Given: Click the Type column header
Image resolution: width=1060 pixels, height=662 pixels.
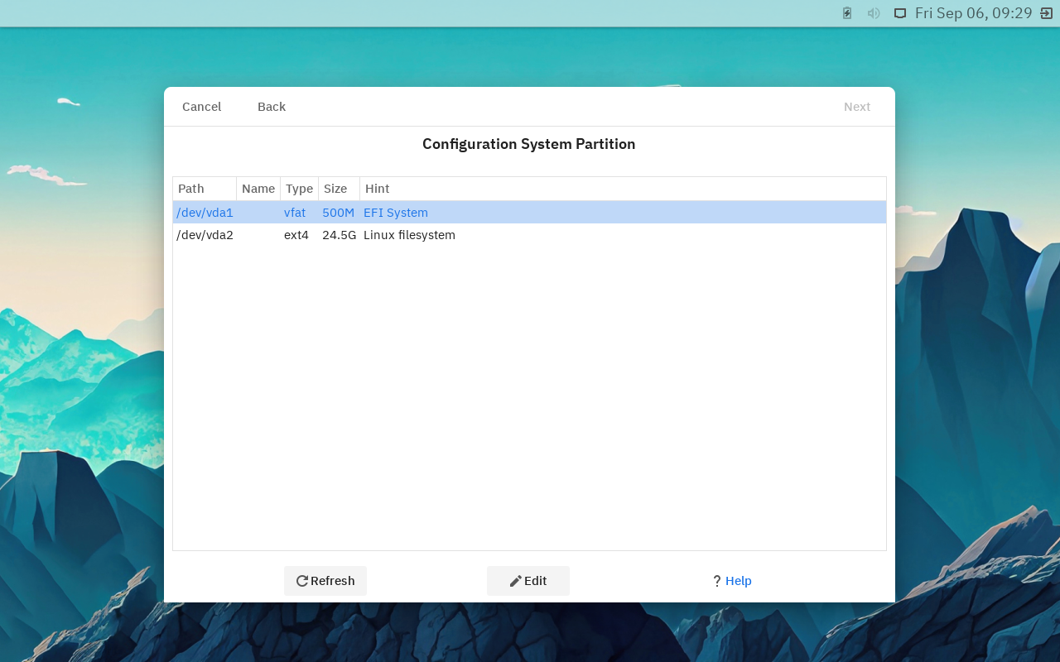Looking at the screenshot, I should click(x=299, y=188).
